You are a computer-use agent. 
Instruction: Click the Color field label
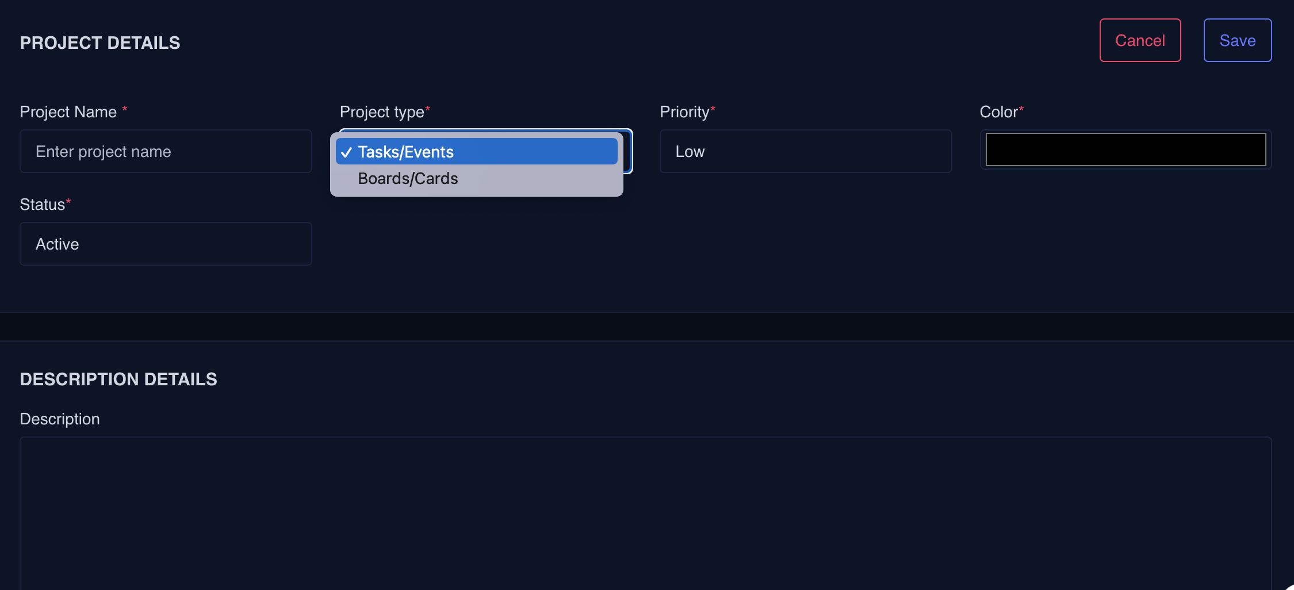pos(998,112)
